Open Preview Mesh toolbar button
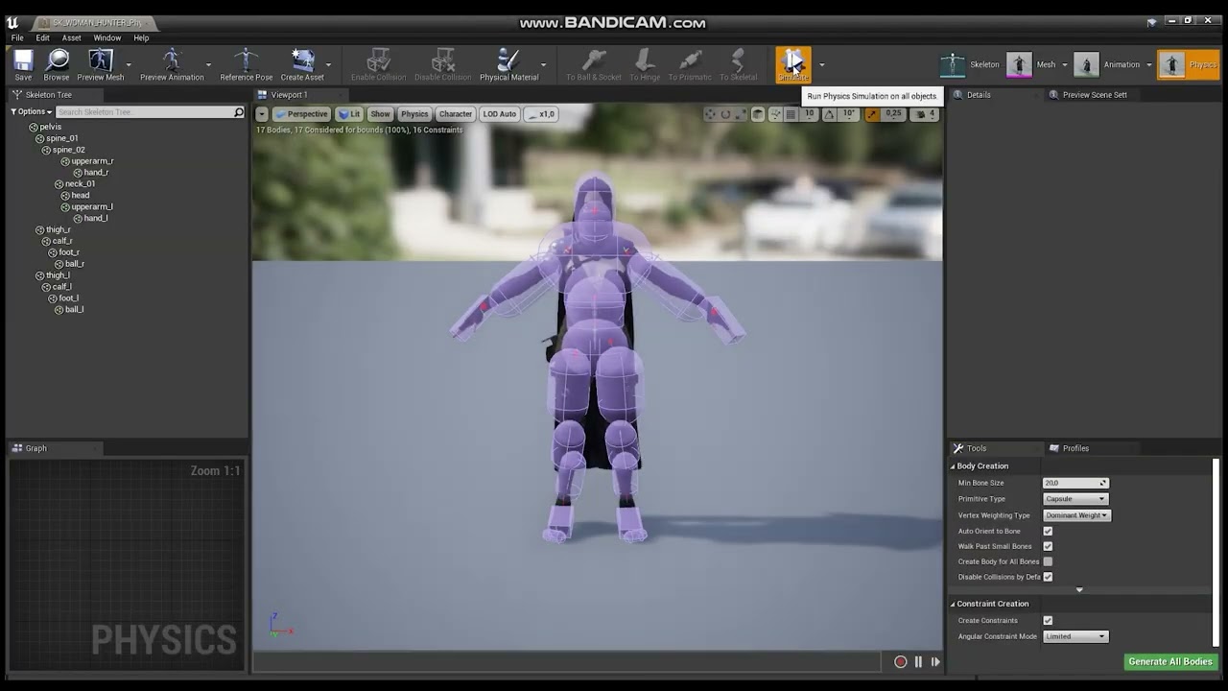 (x=101, y=65)
